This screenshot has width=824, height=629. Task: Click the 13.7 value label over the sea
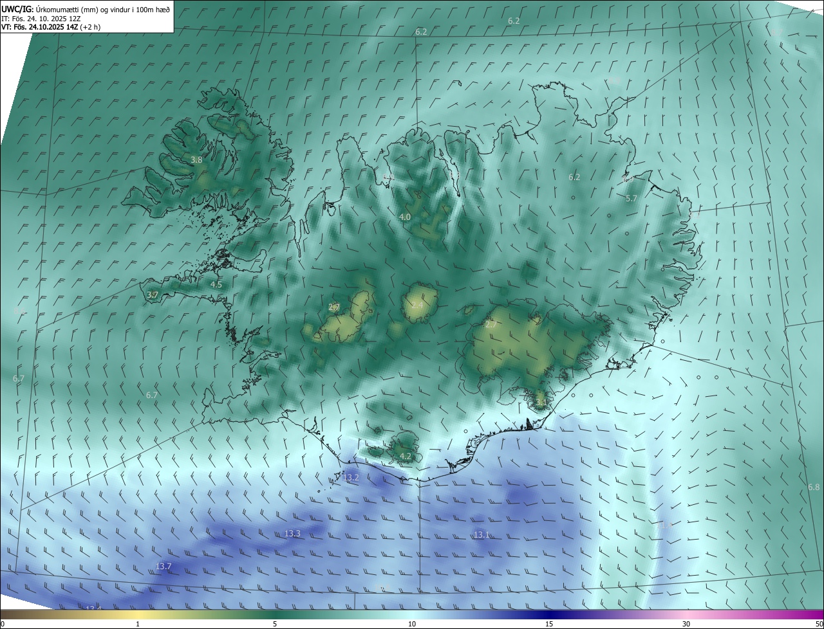pos(164,567)
